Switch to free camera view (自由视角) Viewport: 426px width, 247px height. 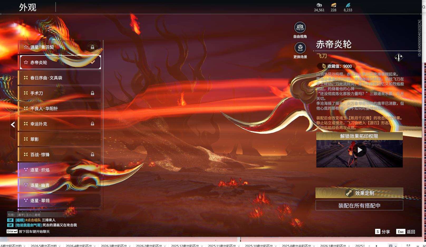[300, 27]
